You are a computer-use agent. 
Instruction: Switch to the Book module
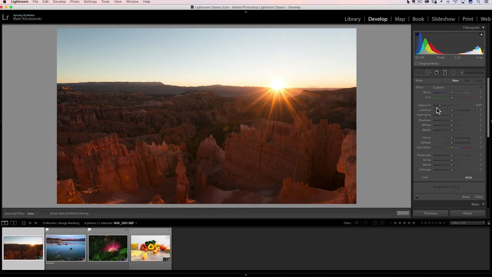(x=418, y=19)
